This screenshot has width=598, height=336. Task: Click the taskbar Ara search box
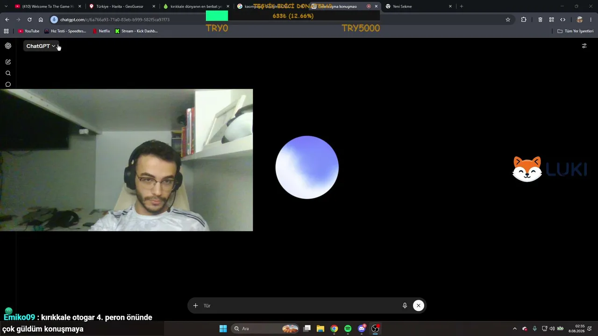[265, 329]
